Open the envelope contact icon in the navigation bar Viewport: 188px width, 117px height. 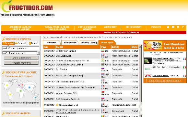(x=173, y=27)
